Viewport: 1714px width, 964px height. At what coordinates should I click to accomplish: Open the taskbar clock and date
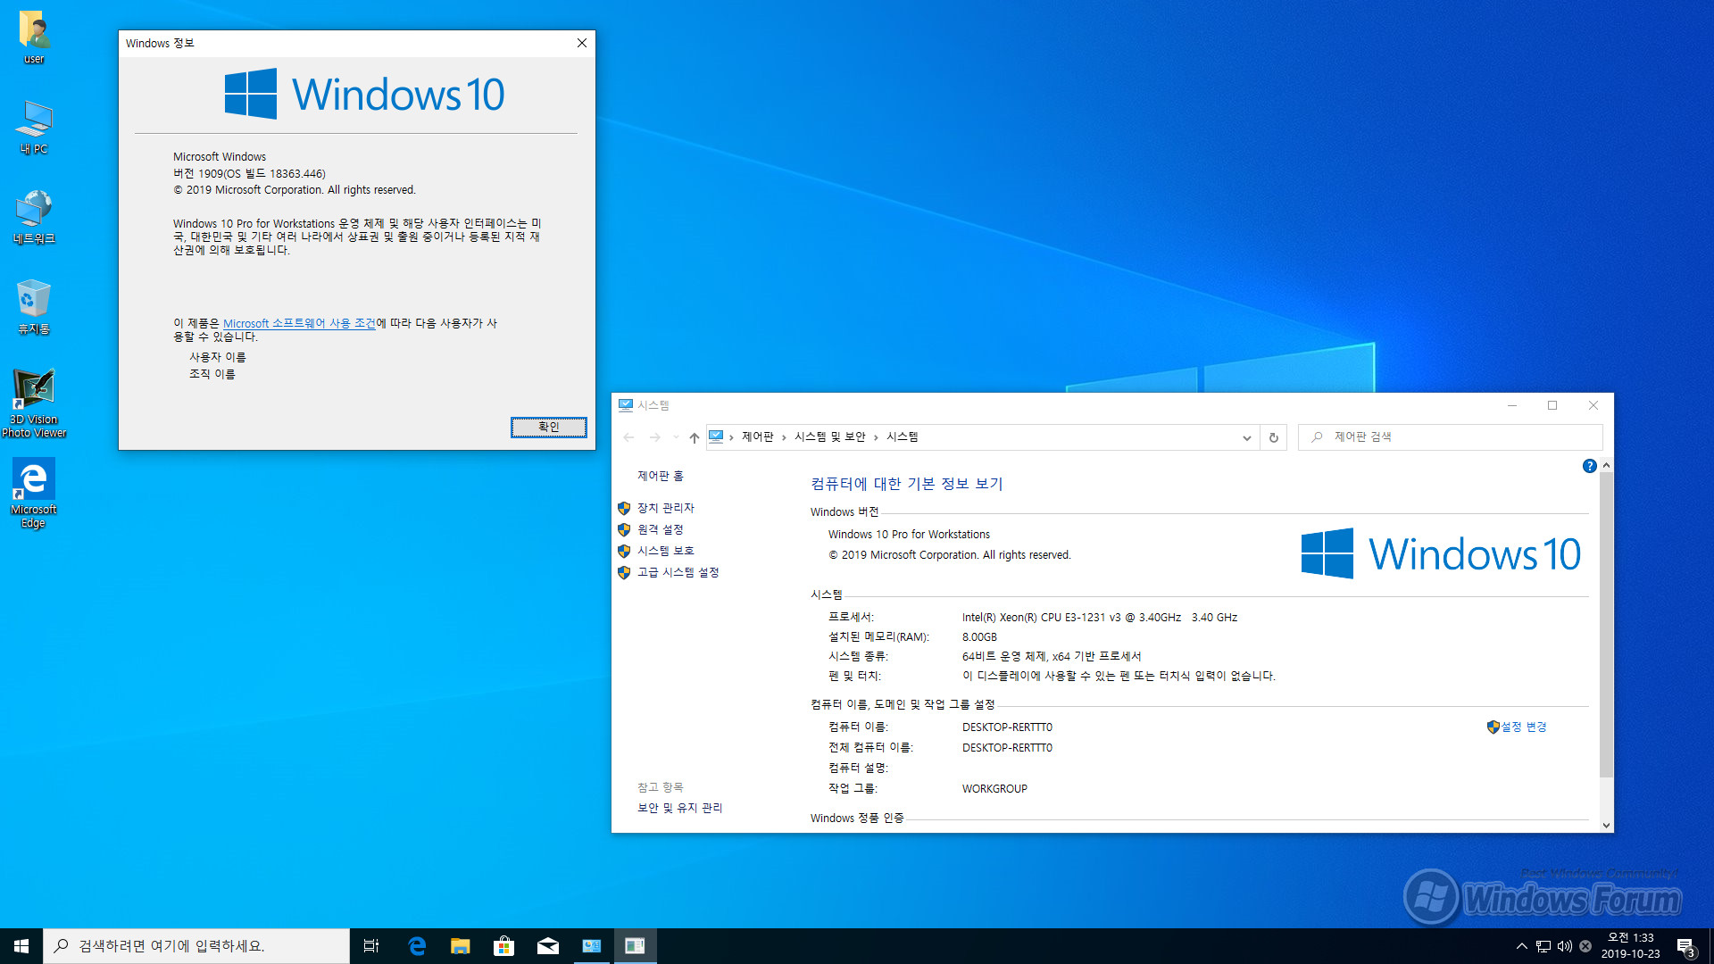1630,946
